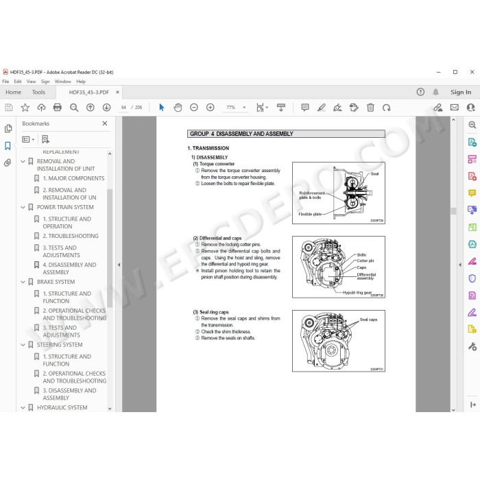The image size is (480, 480).
Task: Rotate the page view
Action: pyautogui.click(x=387, y=108)
